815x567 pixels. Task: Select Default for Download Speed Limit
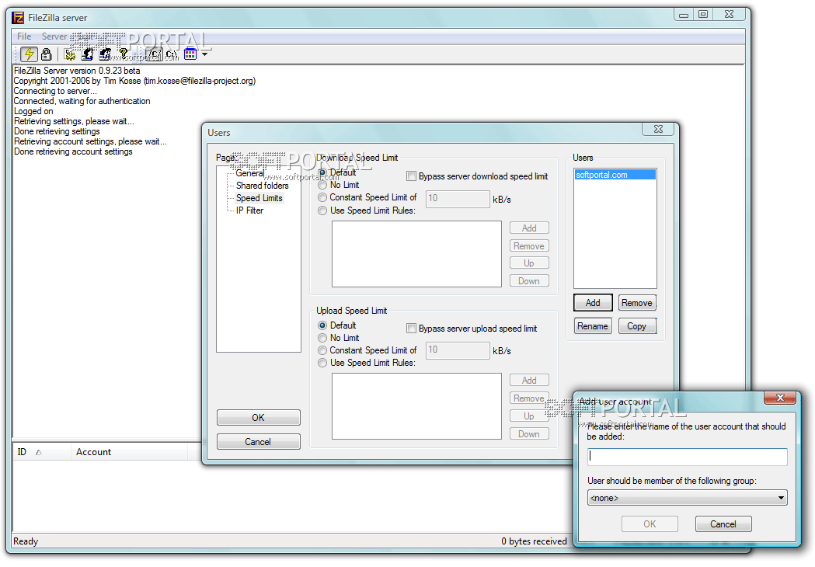[322, 172]
